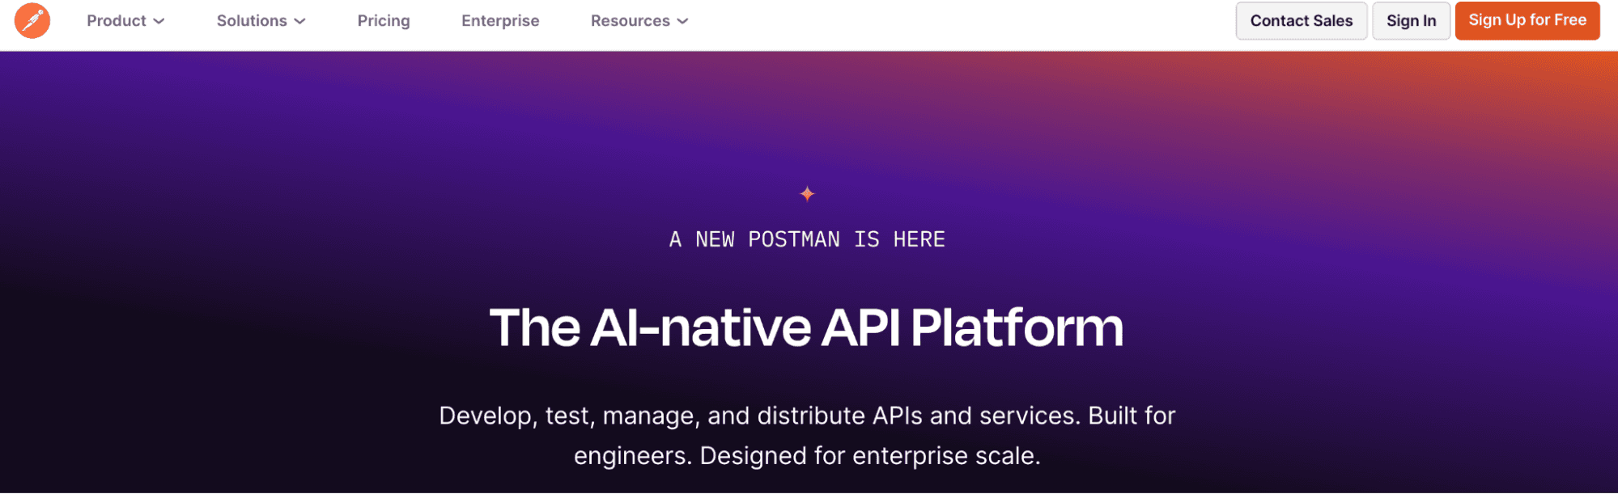Click the Sign In button
Viewport: 1618px width, 494px height.
pyautogui.click(x=1411, y=21)
